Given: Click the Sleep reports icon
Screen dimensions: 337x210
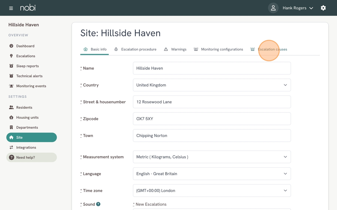Looking at the screenshot, I should click(11, 66).
